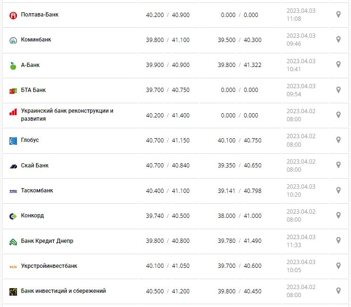Click the Глобус bank logo icon

click(x=13, y=141)
